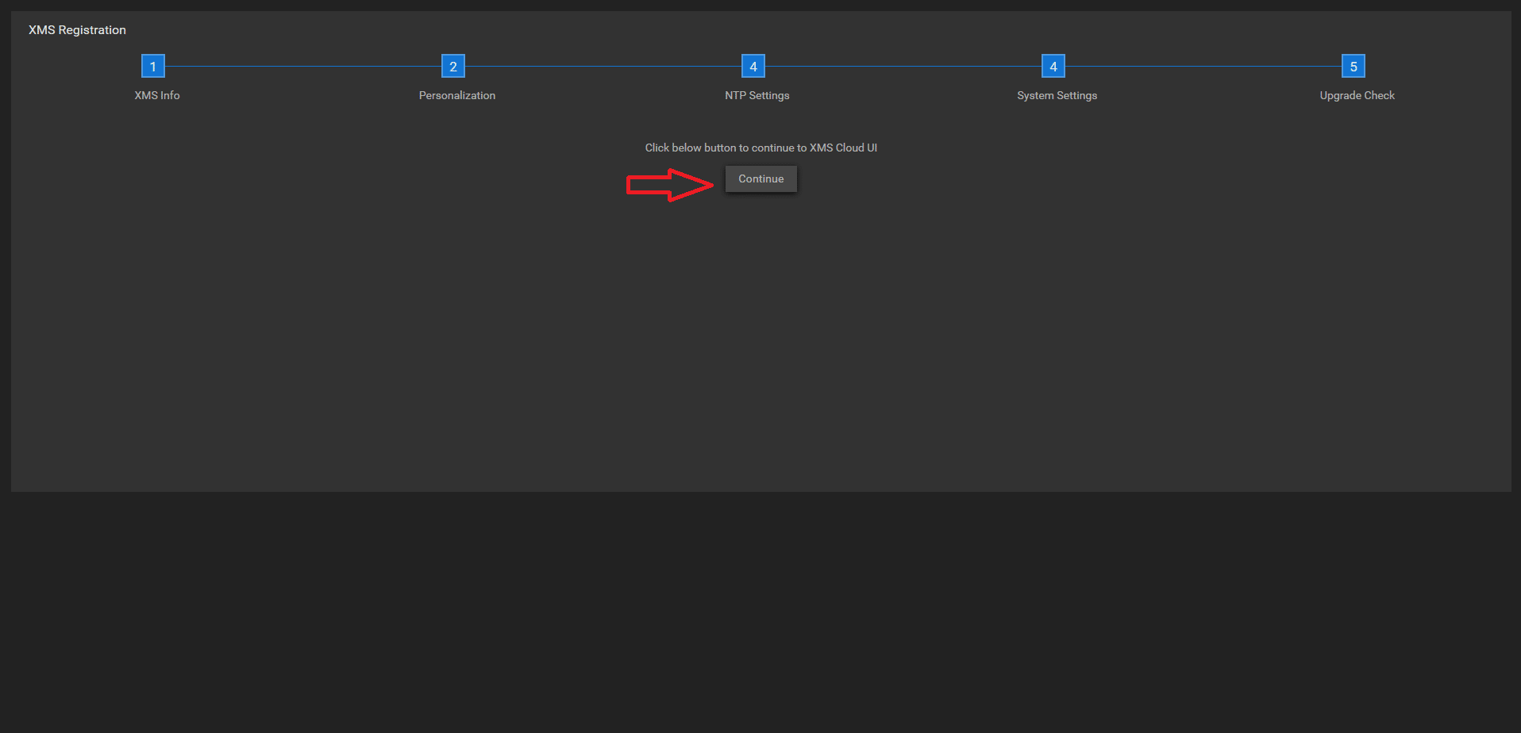Select step 1 XMS Info marker
This screenshot has height=733, width=1521.
point(153,66)
